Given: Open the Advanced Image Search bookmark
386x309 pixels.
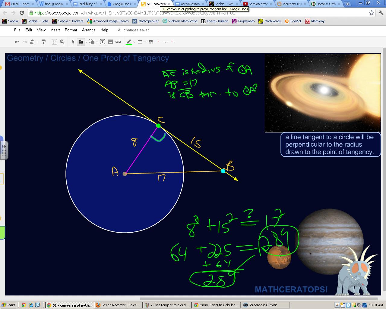Looking at the screenshot, I should 108,21.
